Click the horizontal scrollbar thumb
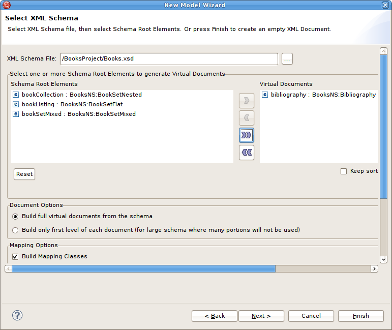The height and width of the screenshot is (330, 392). tap(143, 268)
